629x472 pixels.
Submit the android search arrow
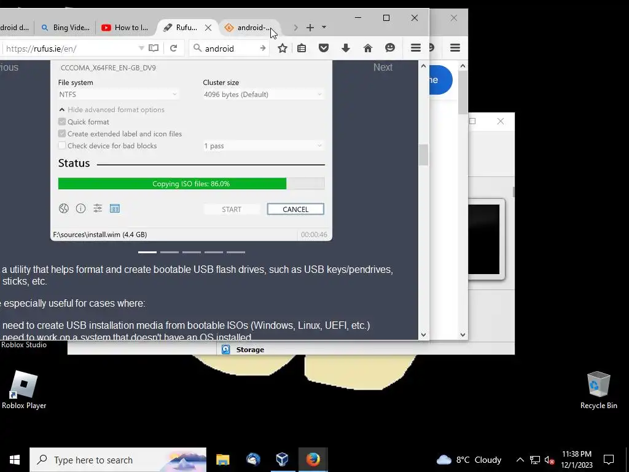click(263, 48)
